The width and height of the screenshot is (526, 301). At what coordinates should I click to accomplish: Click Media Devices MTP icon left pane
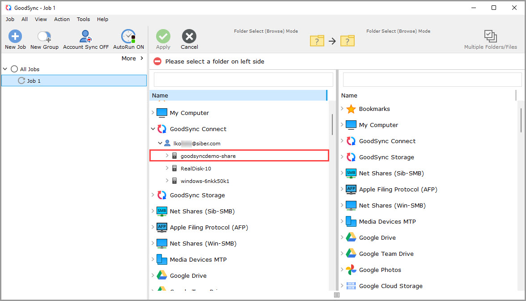pos(162,259)
